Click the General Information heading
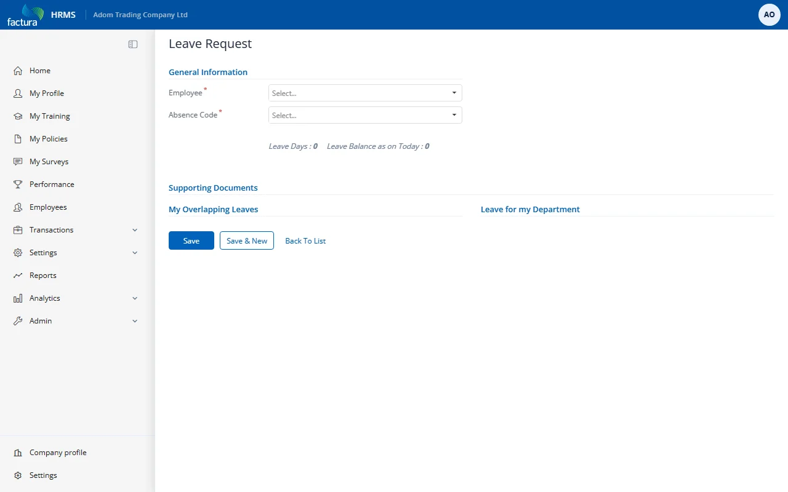The height and width of the screenshot is (492, 788). [208, 72]
